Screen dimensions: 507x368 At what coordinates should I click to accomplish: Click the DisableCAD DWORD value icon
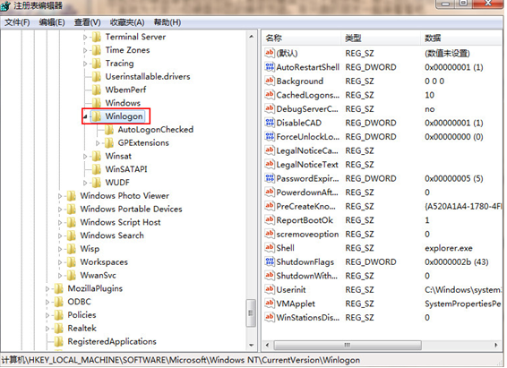point(270,123)
